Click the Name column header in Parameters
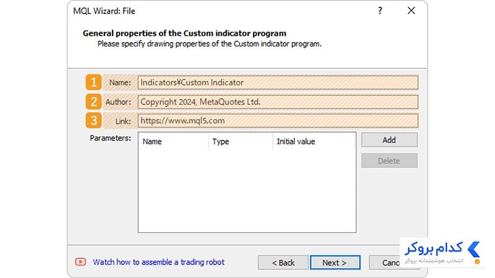This screenshot has width=495, height=278. 173,141
